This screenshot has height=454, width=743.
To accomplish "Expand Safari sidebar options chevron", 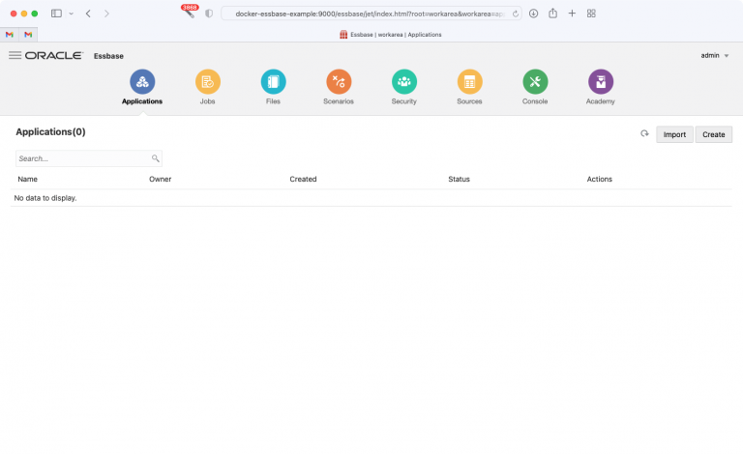I will click(x=71, y=14).
